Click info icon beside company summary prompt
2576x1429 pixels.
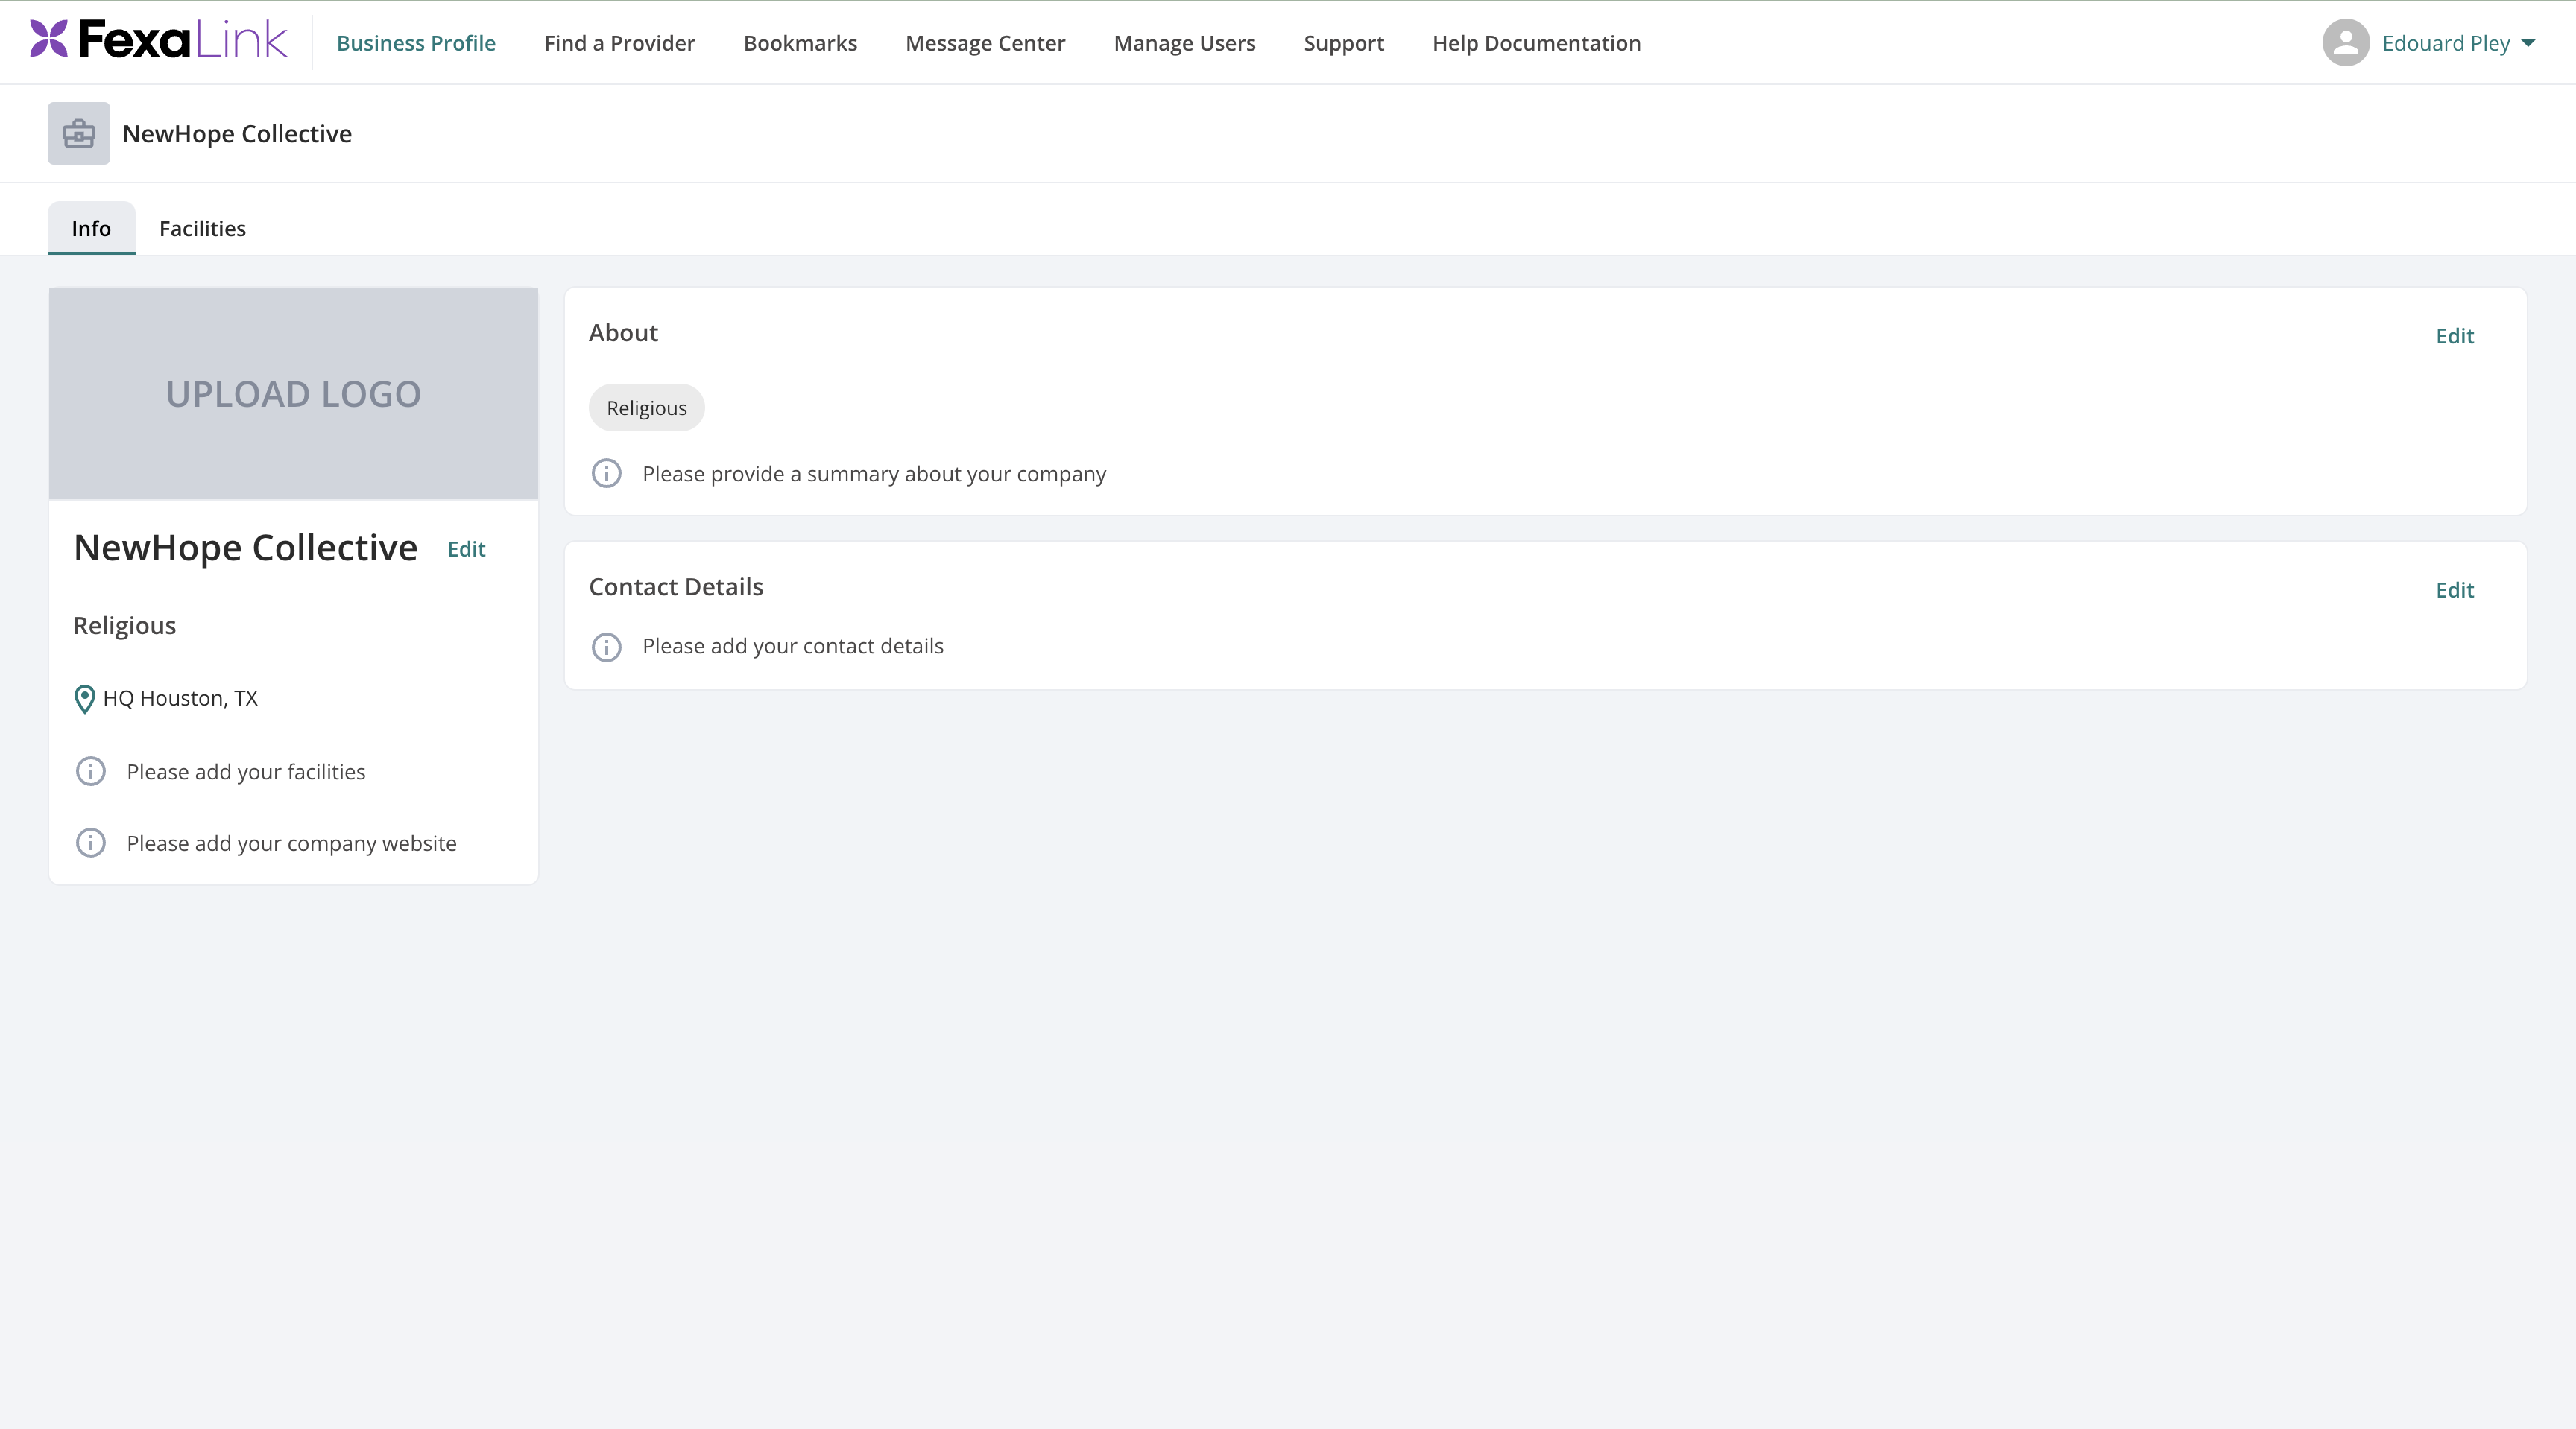(x=606, y=474)
